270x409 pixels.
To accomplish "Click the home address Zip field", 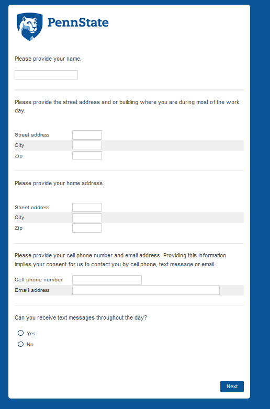I will click(87, 228).
